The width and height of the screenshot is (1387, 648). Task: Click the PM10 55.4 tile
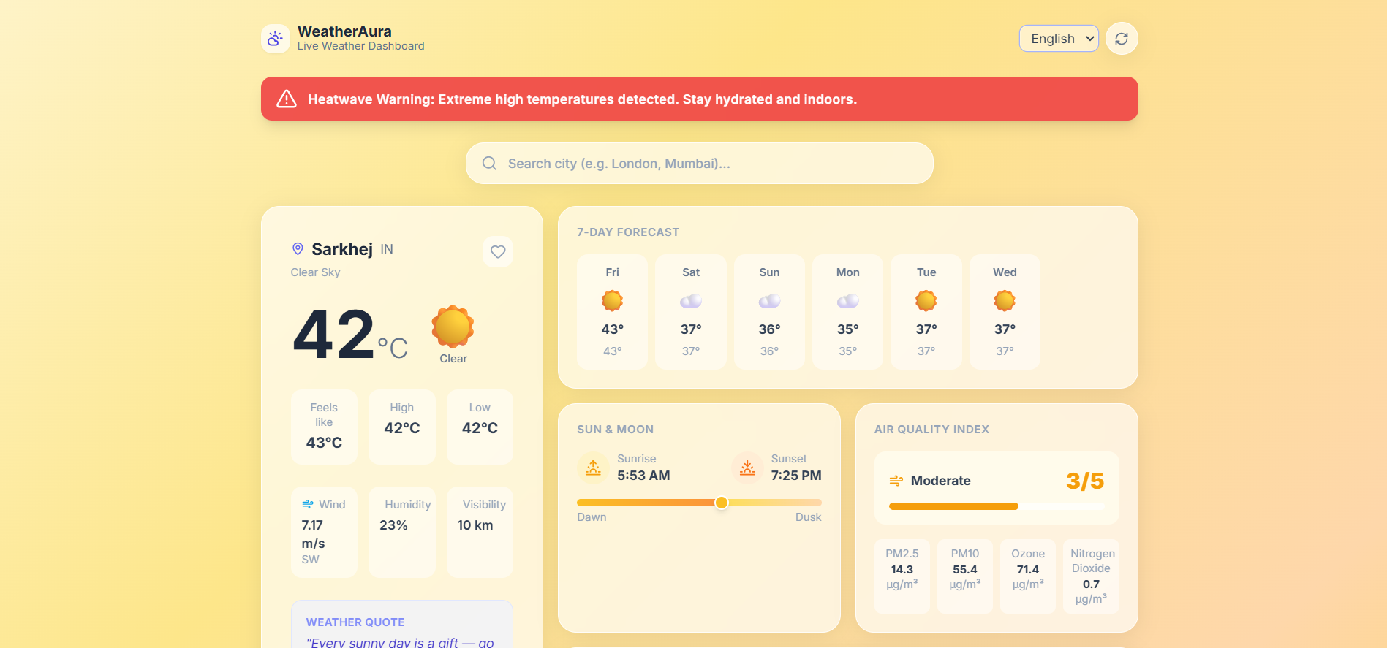coord(965,576)
